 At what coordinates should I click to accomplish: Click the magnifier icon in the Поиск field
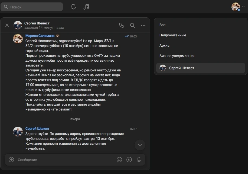(6, 7)
